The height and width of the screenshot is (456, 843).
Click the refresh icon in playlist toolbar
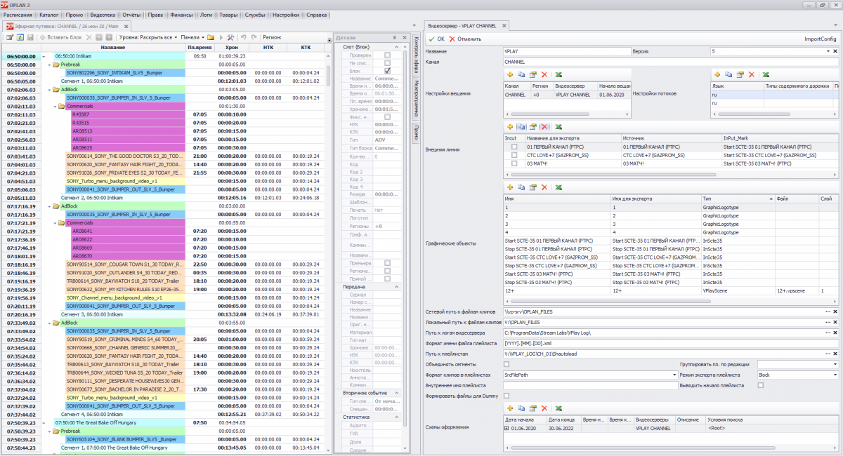[21, 36]
